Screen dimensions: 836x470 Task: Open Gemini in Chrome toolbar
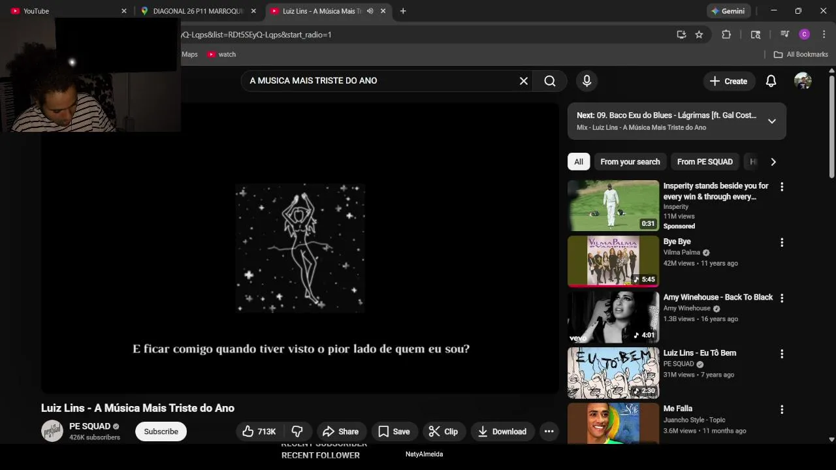pyautogui.click(x=728, y=11)
